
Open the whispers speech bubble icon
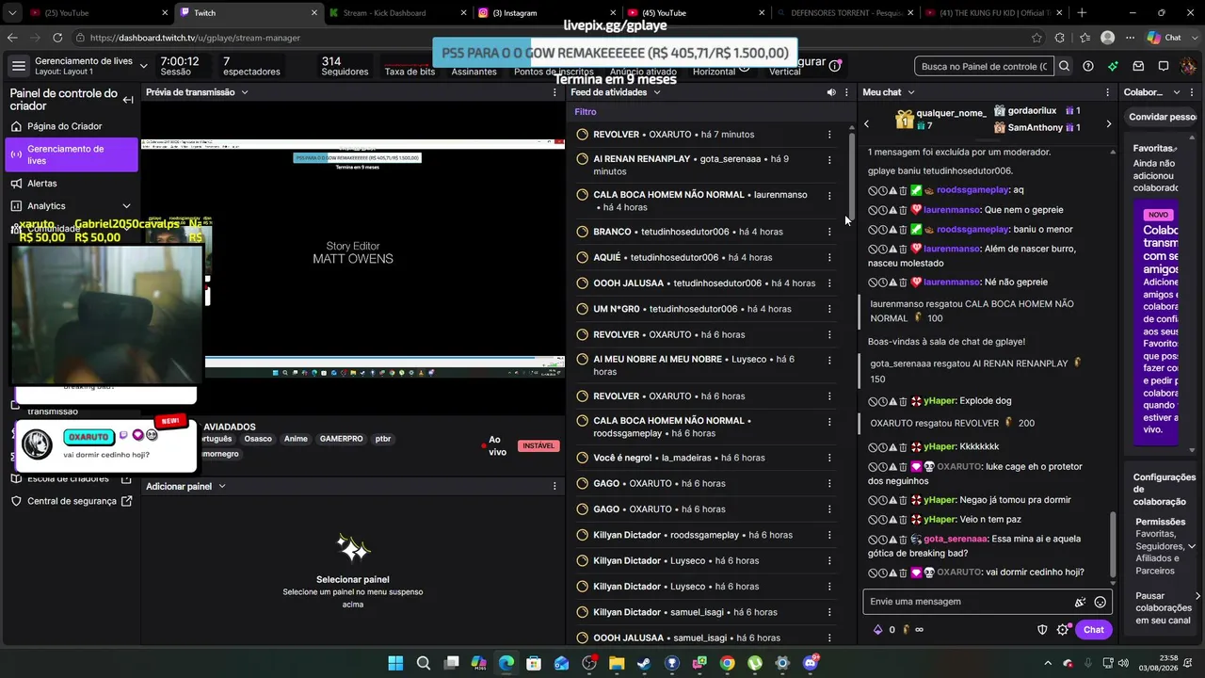click(x=1163, y=66)
